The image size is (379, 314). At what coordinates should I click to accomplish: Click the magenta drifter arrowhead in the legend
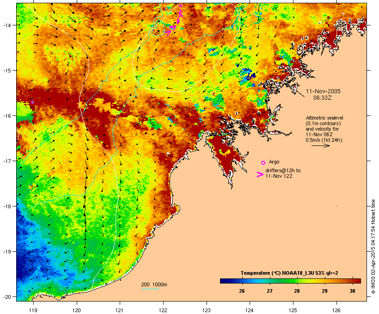point(260,175)
